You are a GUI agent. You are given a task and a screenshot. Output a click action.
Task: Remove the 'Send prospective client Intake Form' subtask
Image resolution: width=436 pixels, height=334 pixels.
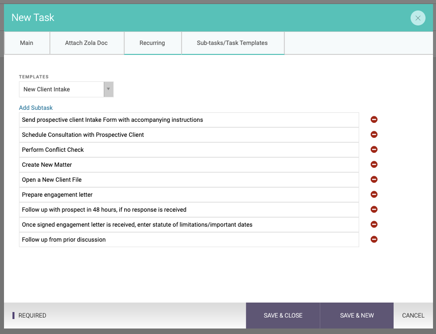(x=374, y=120)
